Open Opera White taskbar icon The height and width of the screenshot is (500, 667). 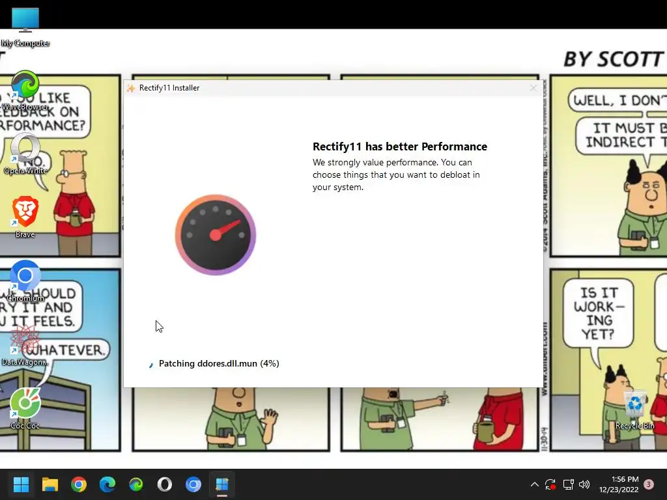pyautogui.click(x=165, y=484)
